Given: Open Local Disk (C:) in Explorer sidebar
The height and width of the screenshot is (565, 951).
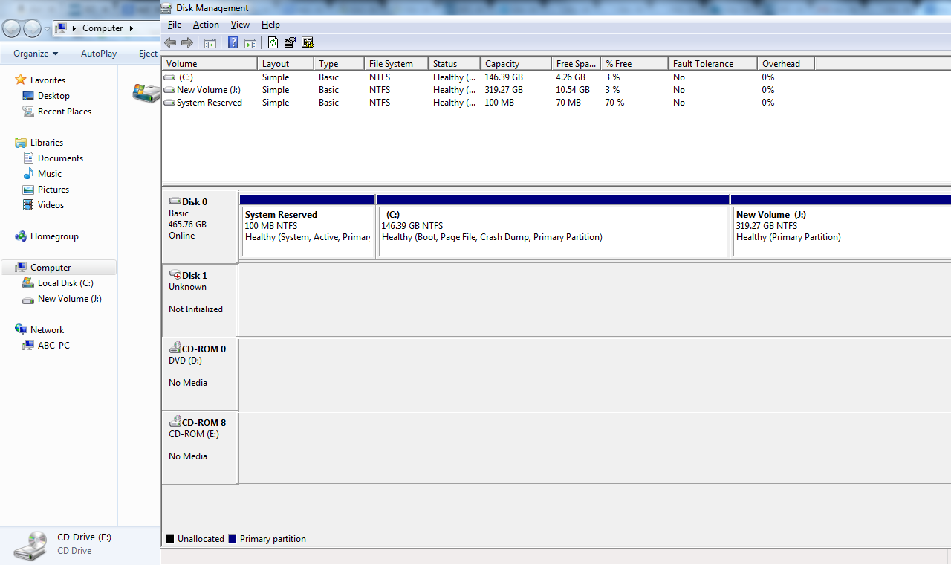Looking at the screenshot, I should pos(65,283).
